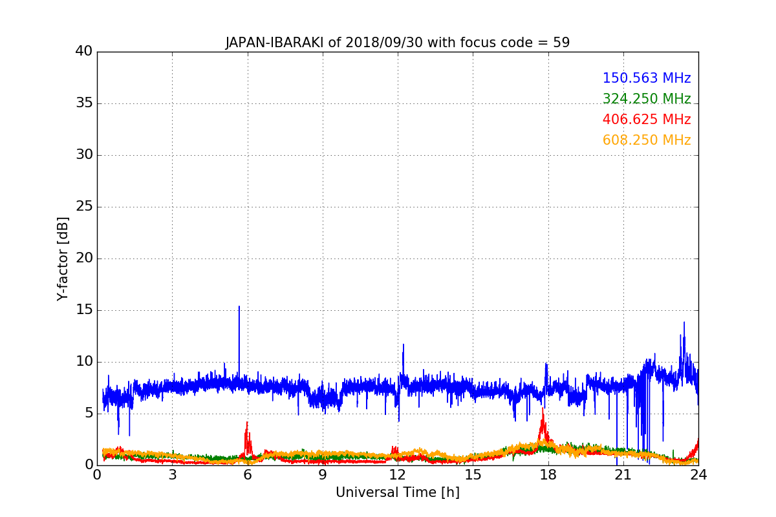Click x-axis tick label 6
This screenshot has height=517, width=776.
(247, 475)
